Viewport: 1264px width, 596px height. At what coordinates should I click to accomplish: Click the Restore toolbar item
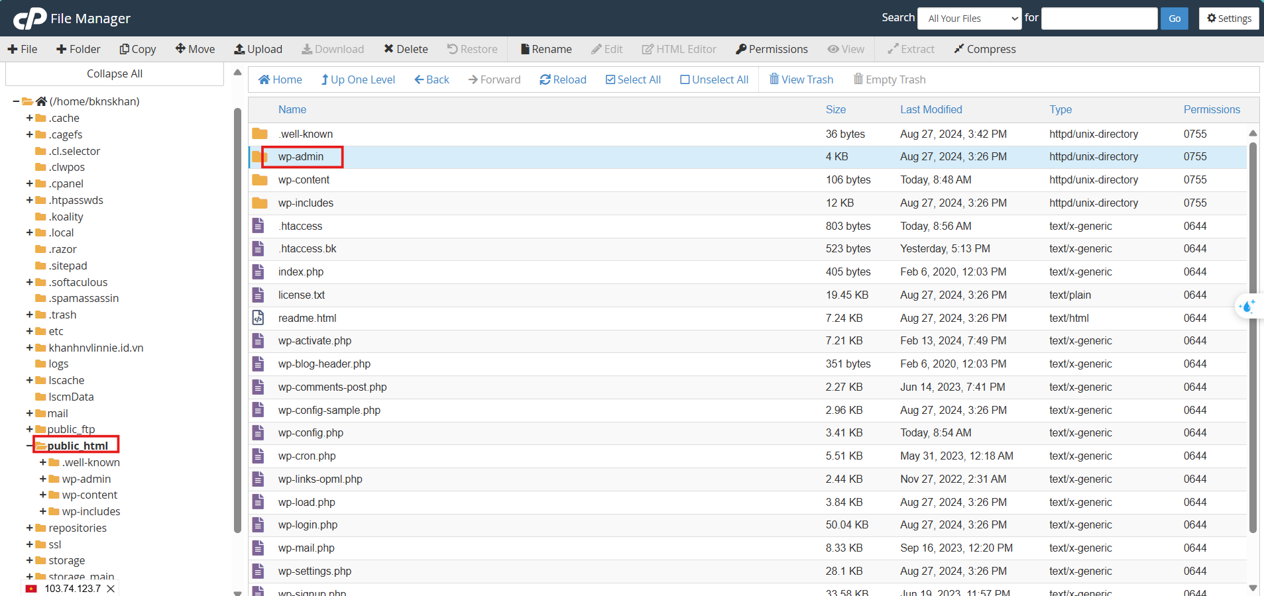tap(473, 49)
